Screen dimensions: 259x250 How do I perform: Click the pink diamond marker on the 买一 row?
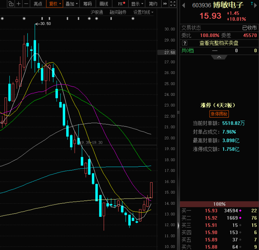tap(240, 211)
